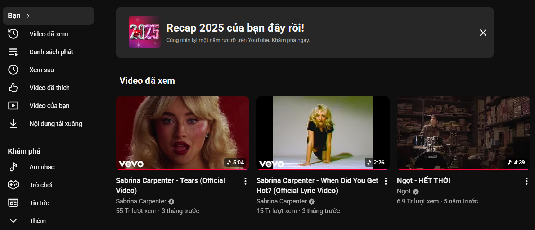535x230 pixels.
Task: Open Video của bạn via its play icon
Action: pos(13,105)
